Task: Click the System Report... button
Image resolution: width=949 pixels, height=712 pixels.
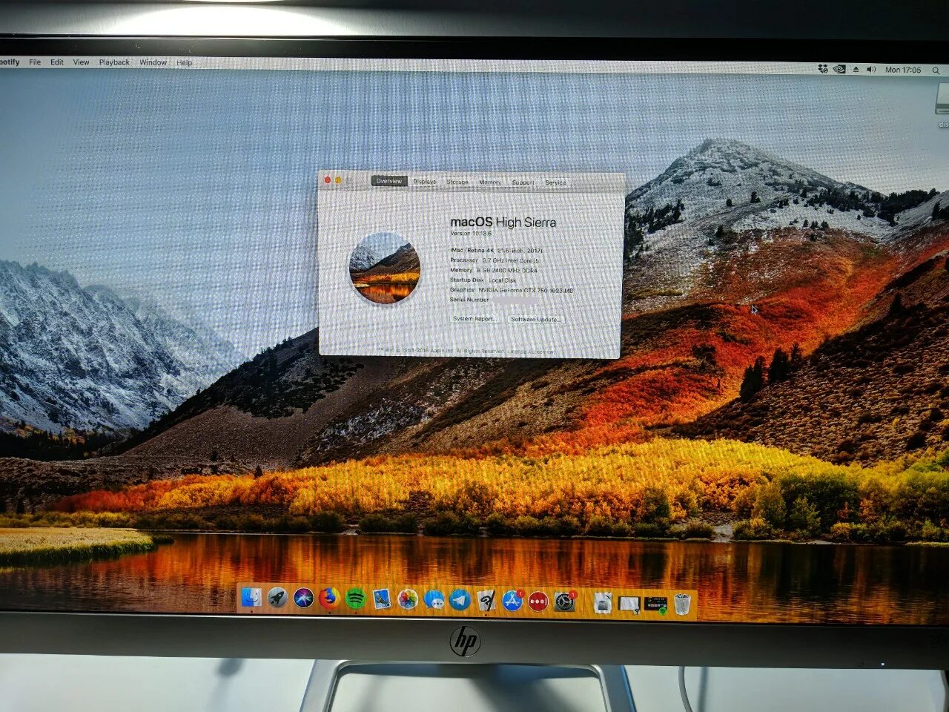Action: pos(474,318)
